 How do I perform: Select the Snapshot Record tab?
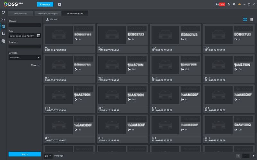(x=75, y=13)
